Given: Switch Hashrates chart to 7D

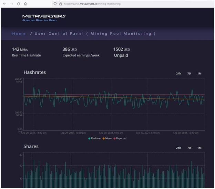Looking at the screenshot, I should point(189,74).
